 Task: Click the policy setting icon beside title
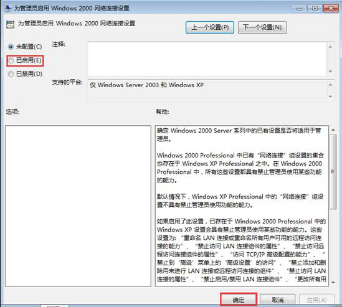tap(10, 24)
